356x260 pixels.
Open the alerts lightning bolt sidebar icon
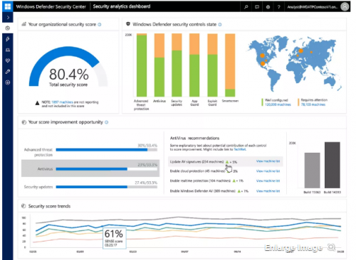click(x=8, y=39)
